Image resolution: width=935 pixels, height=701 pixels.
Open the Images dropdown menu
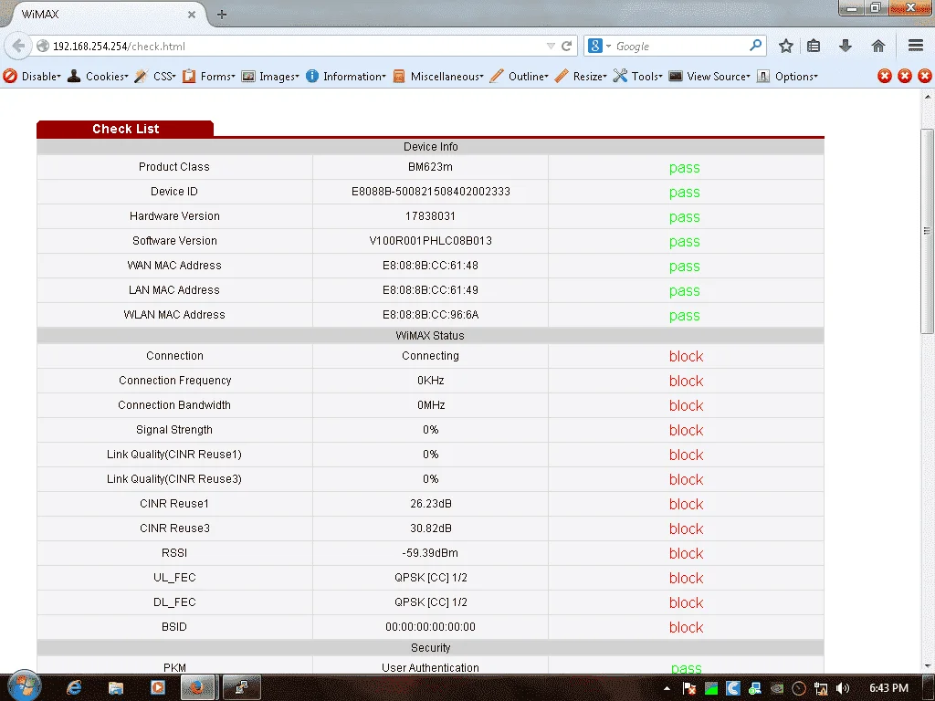tap(270, 77)
